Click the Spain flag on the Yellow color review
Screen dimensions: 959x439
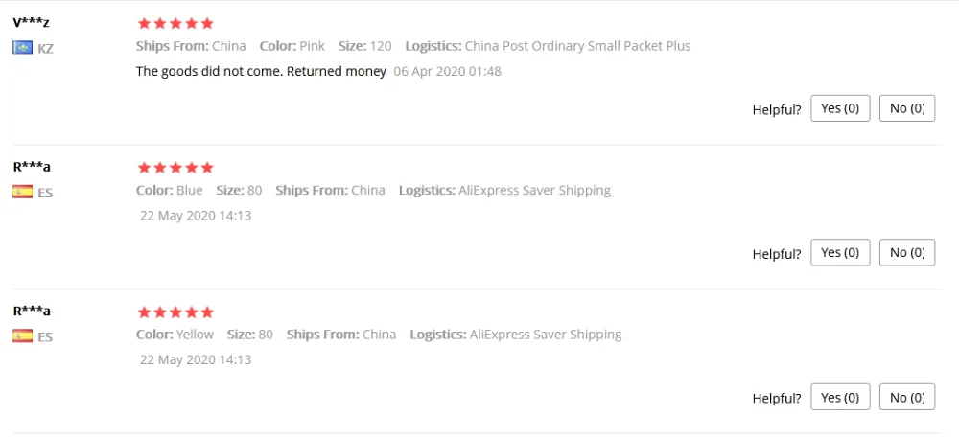pos(22,336)
